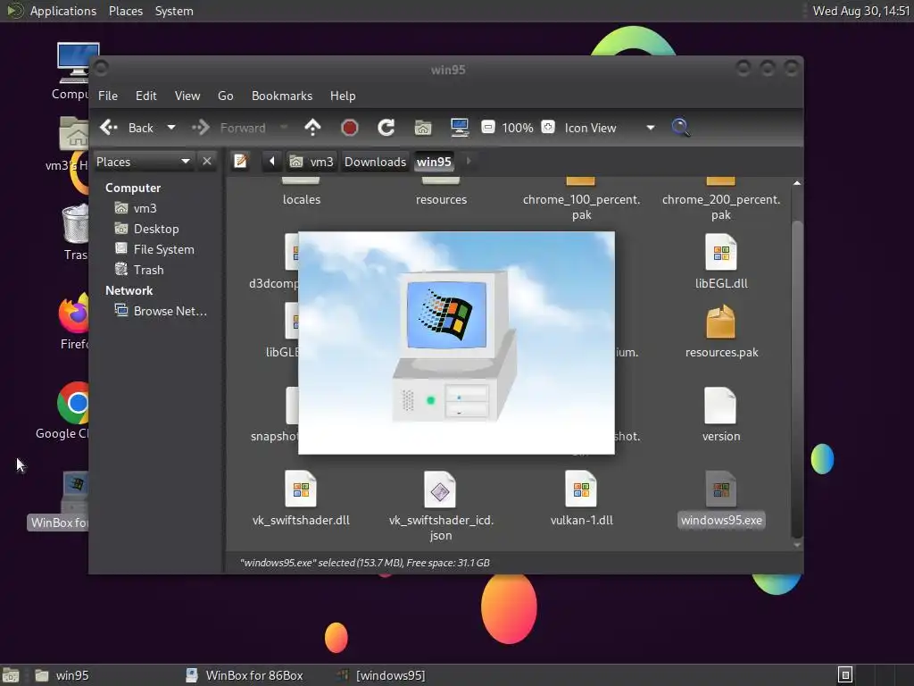Image resolution: width=914 pixels, height=686 pixels.
Task: Open the Go menu
Action: pos(226,96)
